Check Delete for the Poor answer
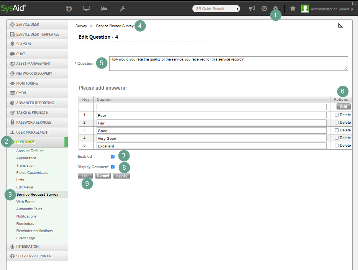 point(337,115)
